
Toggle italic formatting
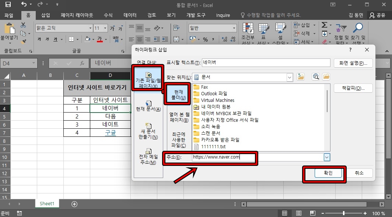coord(47,39)
